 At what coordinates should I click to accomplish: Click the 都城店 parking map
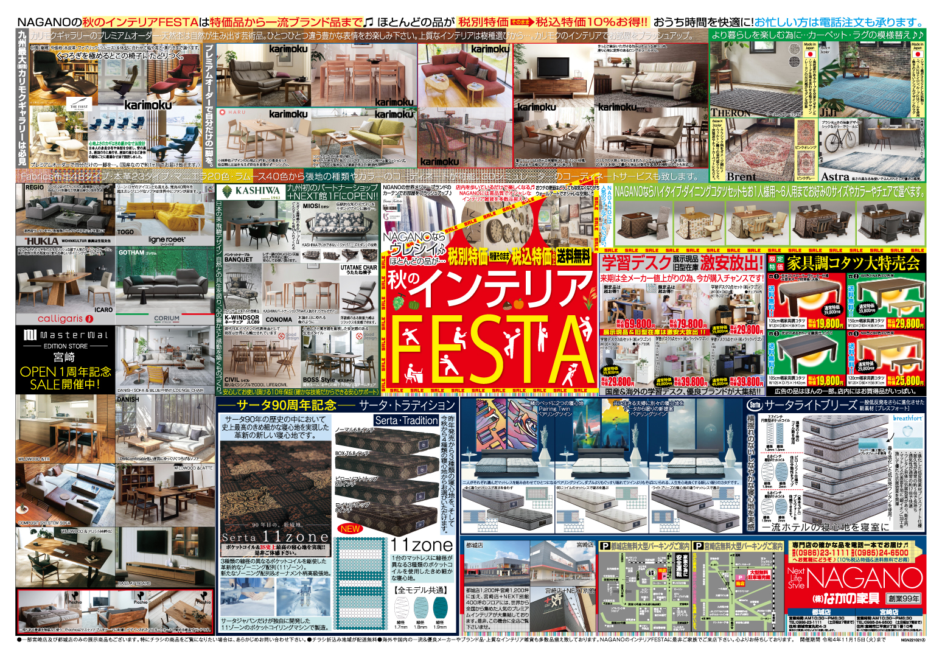point(644,591)
